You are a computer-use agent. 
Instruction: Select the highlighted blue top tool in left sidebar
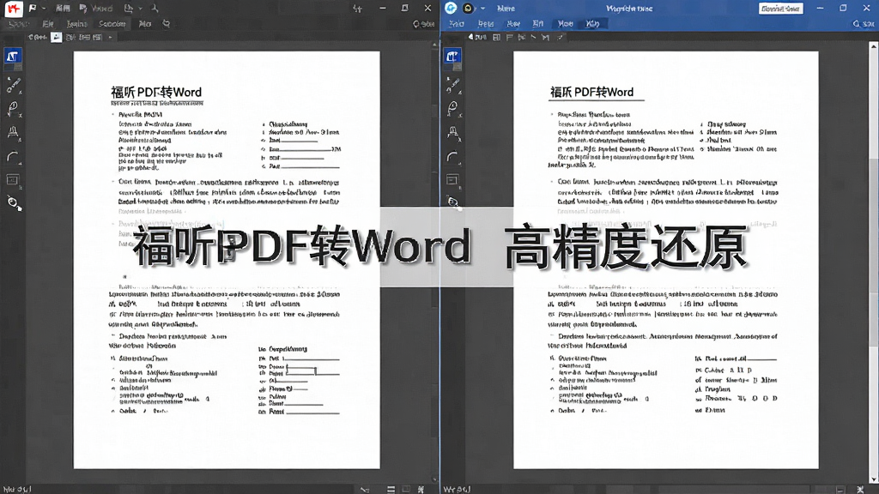click(13, 56)
